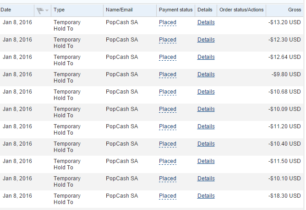306x210 pixels.
Task: Click the Payment status column header
Action: [x=175, y=10]
